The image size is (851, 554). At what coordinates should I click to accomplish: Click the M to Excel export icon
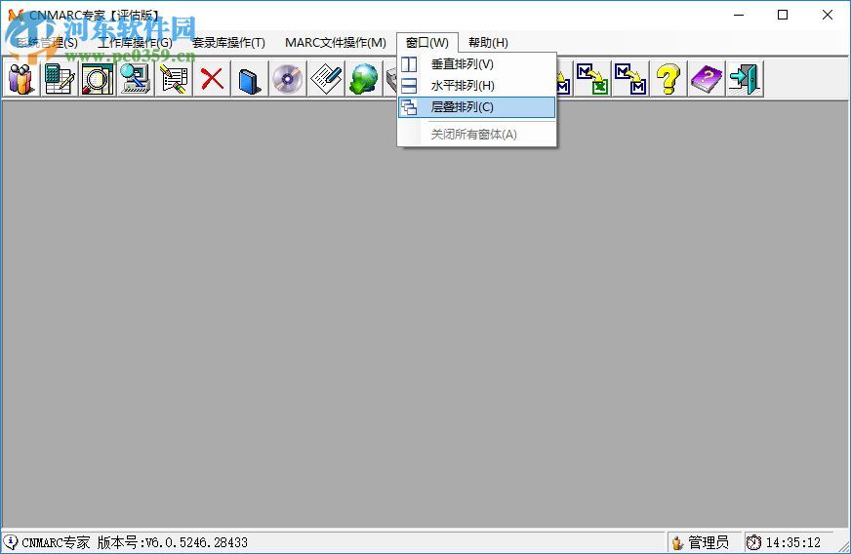[592, 79]
